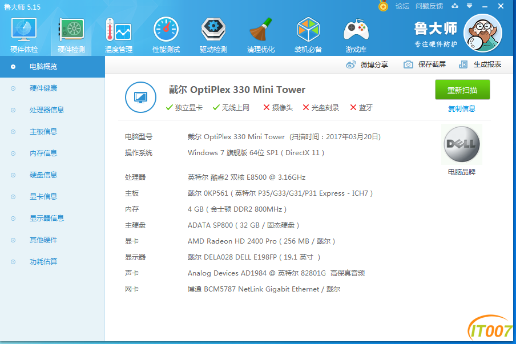
Task: Click 复制信息 copy info link
Action: pyautogui.click(x=462, y=108)
